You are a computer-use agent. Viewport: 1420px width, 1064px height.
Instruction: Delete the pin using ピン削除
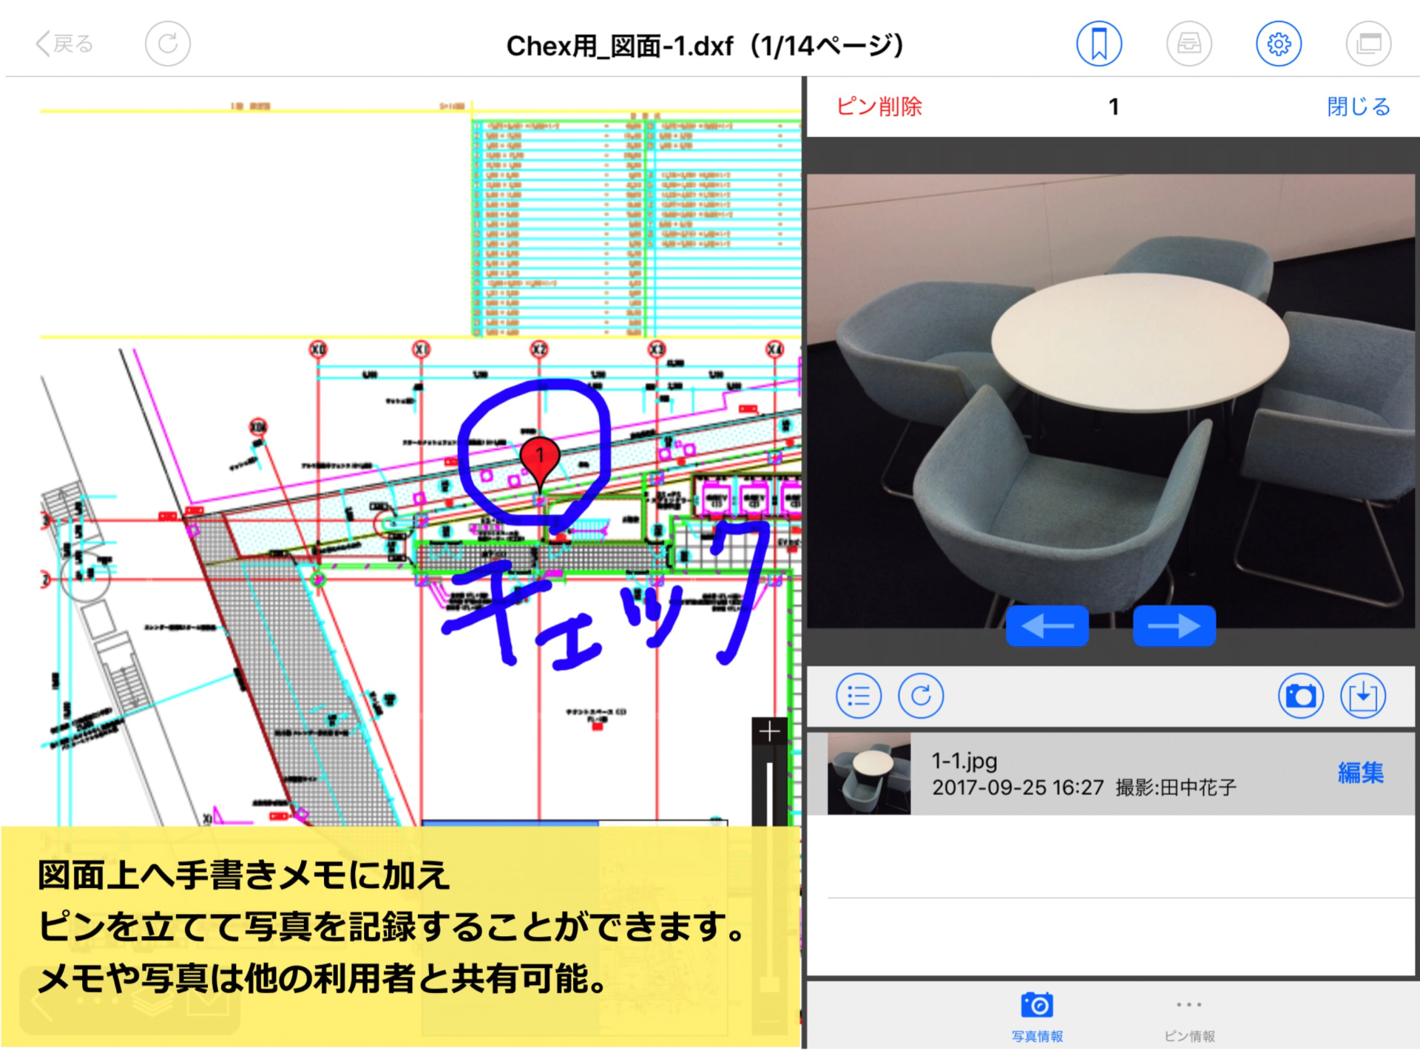[879, 107]
